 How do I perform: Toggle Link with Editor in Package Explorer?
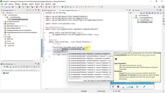point(30,10)
